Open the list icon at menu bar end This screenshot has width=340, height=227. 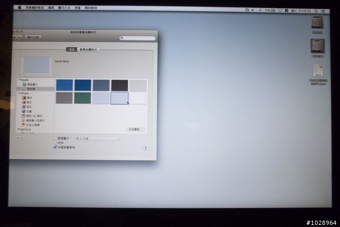[x=323, y=11]
